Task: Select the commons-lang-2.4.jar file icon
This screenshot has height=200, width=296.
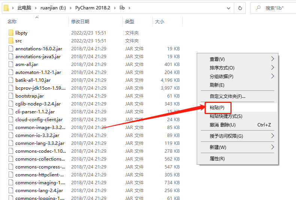Action: coord(11,191)
